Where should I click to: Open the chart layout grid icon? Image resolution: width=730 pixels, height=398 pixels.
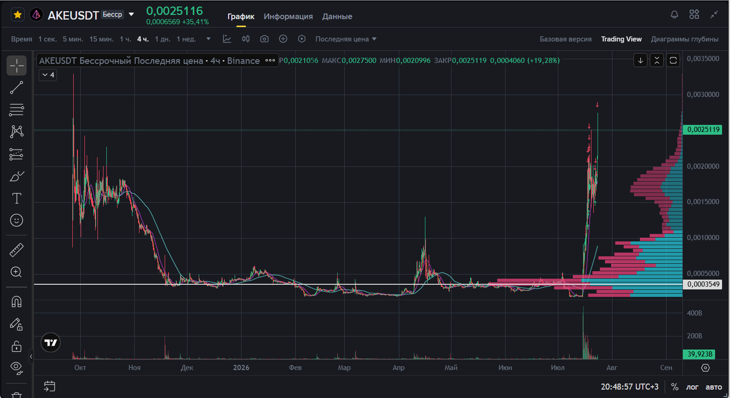(x=694, y=14)
